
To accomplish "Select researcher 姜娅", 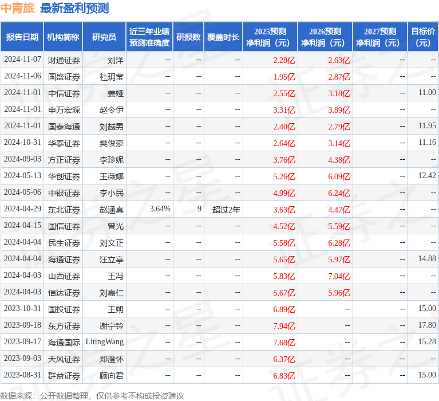I will [x=116, y=93].
